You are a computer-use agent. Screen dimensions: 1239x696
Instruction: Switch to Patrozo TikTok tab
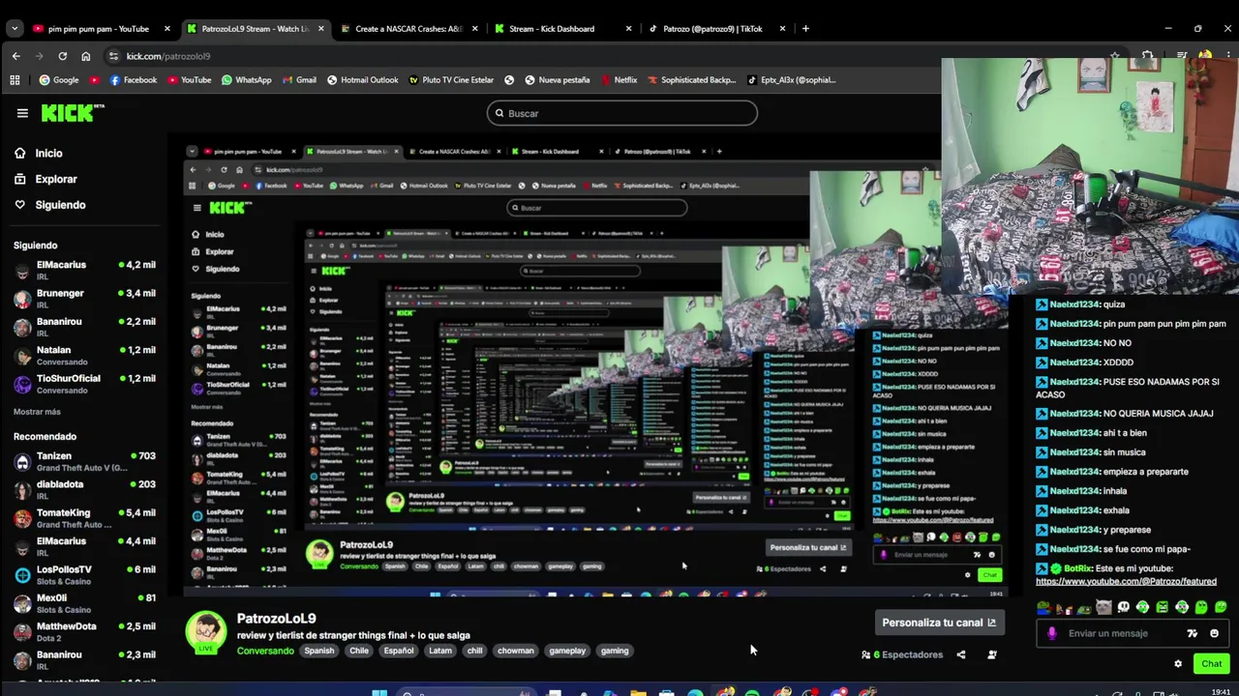point(716,28)
